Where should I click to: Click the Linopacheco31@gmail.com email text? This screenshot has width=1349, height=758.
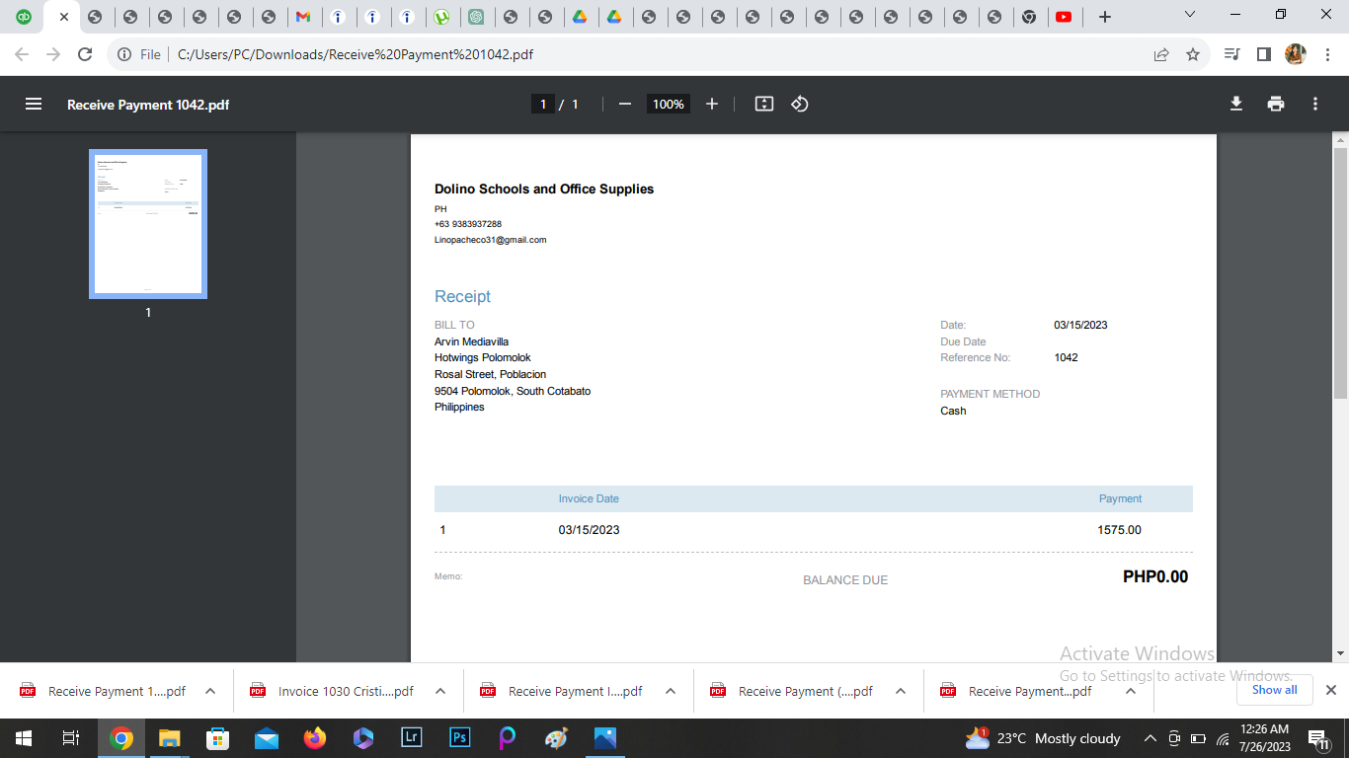tap(490, 240)
